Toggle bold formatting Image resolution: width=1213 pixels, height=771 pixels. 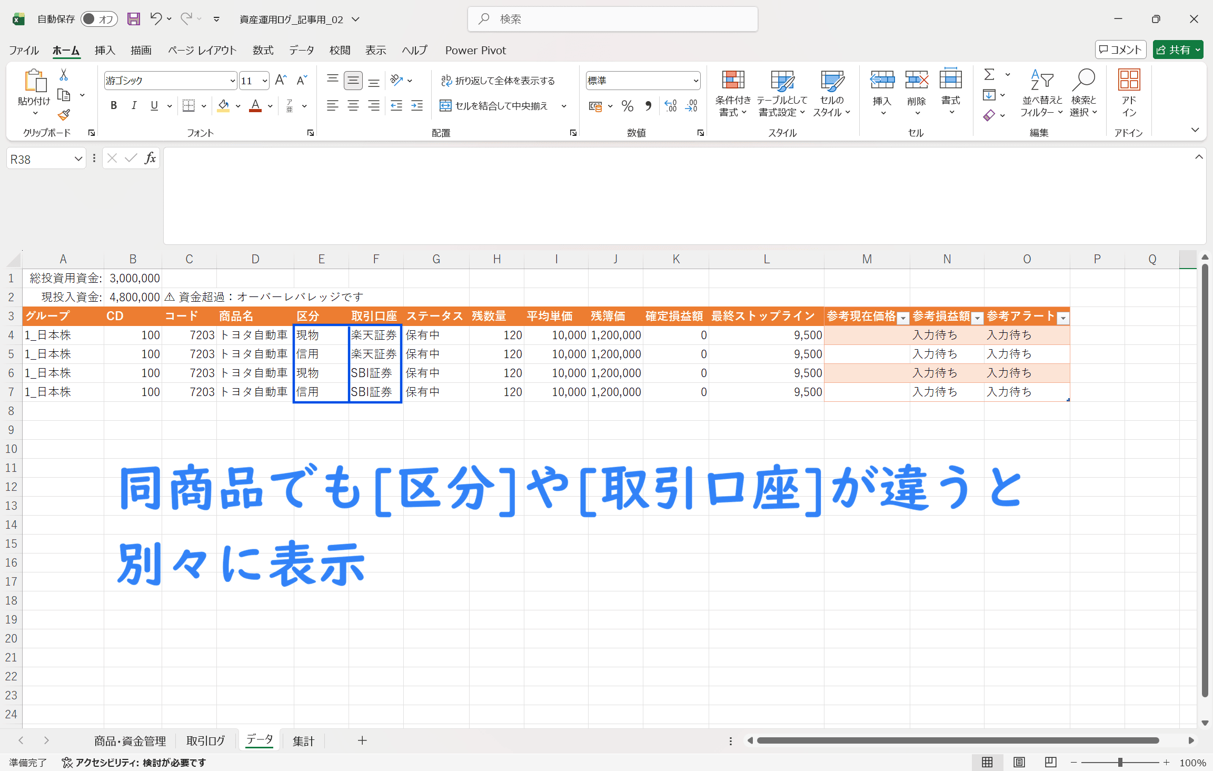pos(113,106)
